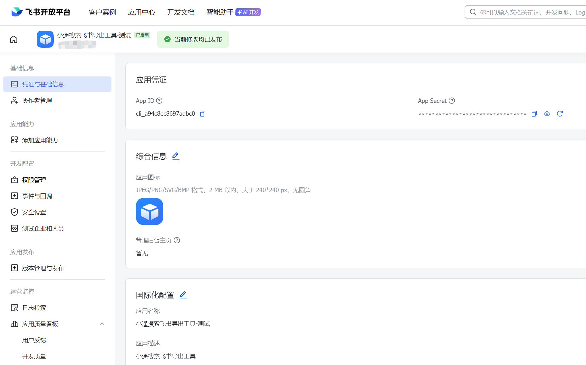Show 管理后台主页 help tooltip icon
The width and height of the screenshot is (586, 365).
point(177,240)
